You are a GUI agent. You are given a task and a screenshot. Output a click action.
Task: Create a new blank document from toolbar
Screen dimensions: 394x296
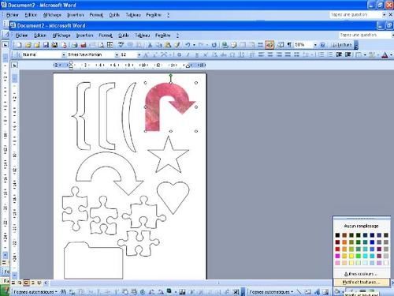(x=18, y=45)
